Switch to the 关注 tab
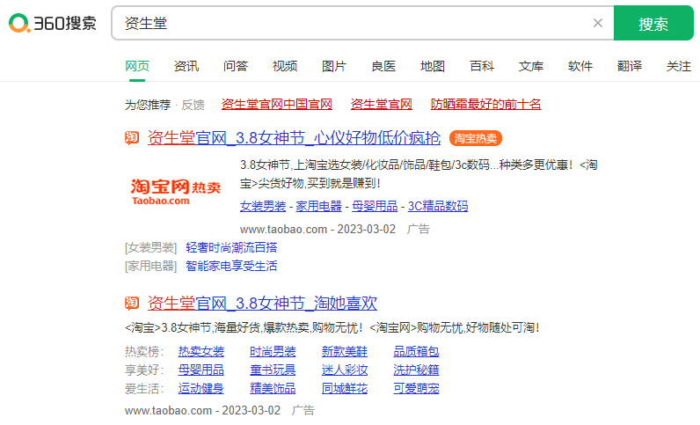The image size is (700, 425). point(679,66)
